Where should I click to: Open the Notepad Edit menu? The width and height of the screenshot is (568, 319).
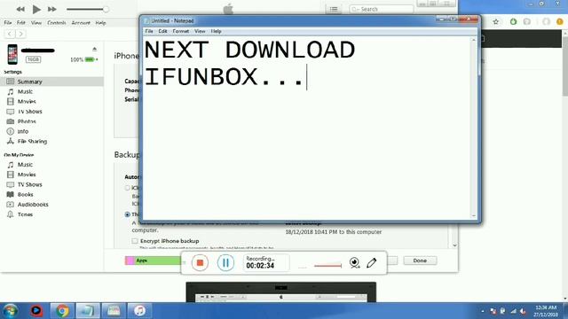coord(162,32)
